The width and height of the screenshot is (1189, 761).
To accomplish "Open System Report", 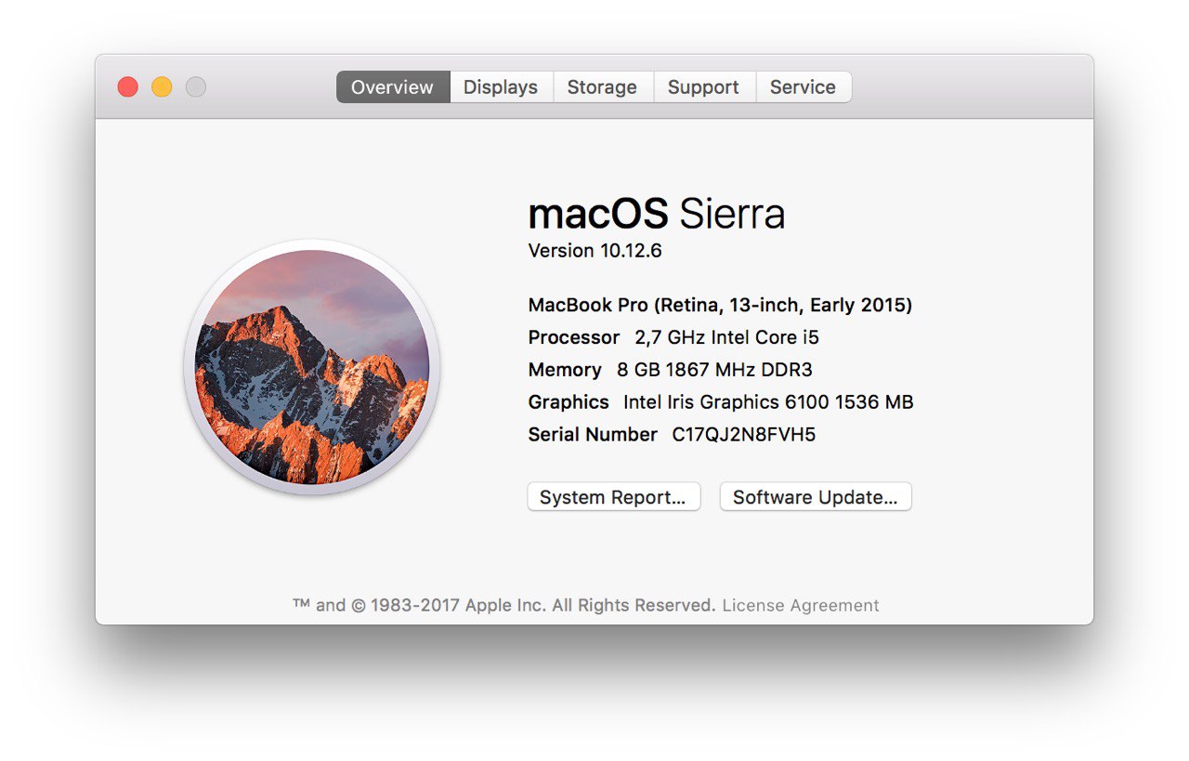I will pyautogui.click(x=613, y=497).
